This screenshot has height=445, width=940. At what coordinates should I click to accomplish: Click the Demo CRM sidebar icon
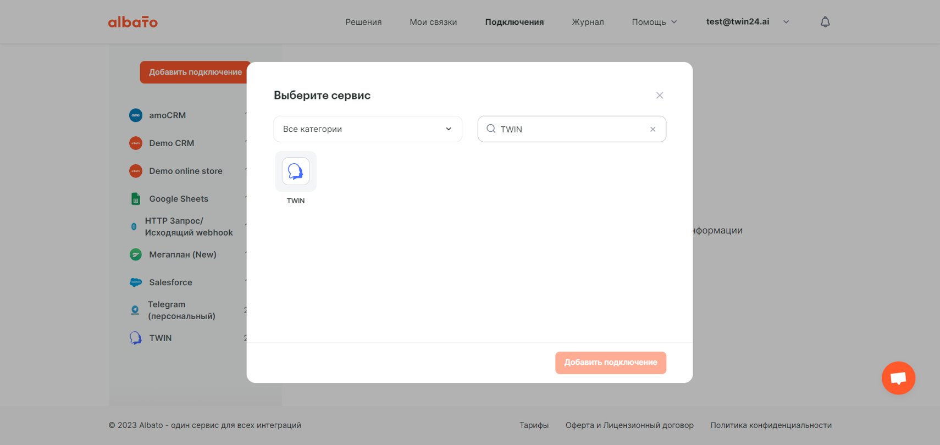click(136, 143)
